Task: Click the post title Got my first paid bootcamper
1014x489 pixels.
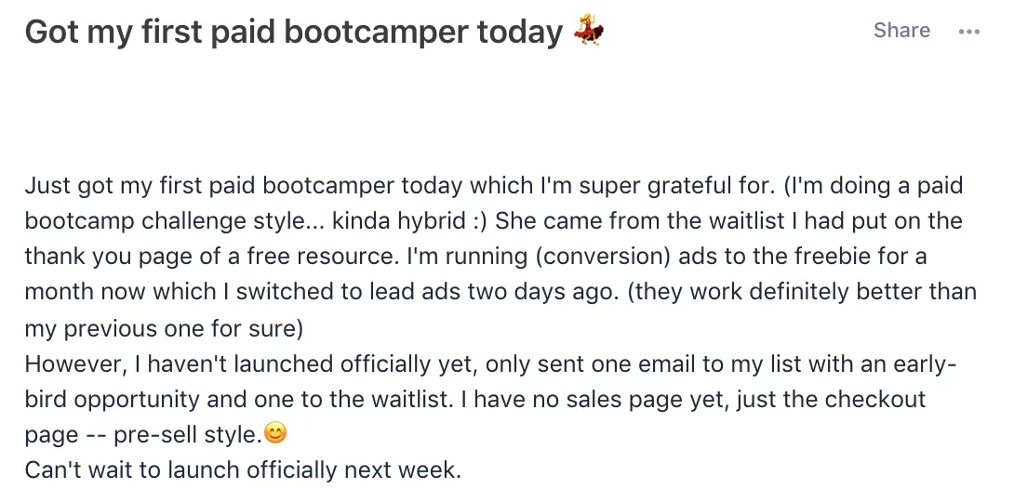Action: click(x=294, y=32)
